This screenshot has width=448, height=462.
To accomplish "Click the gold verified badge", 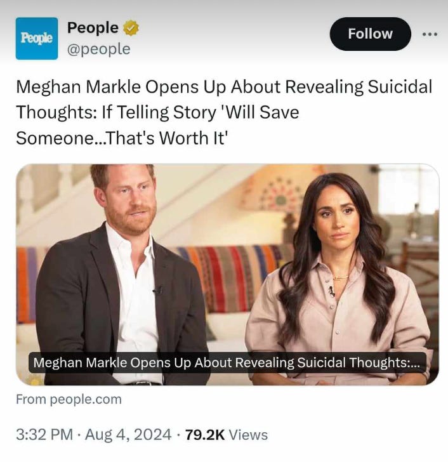I will coord(131,28).
